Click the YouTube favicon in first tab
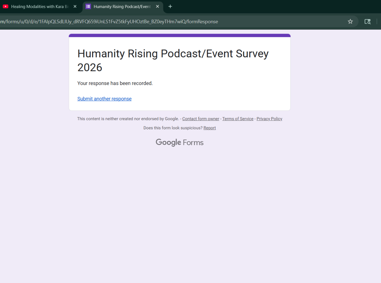 tap(5, 7)
